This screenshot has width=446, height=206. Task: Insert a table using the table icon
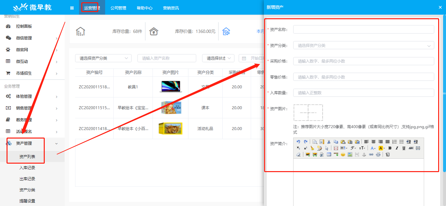329,154
